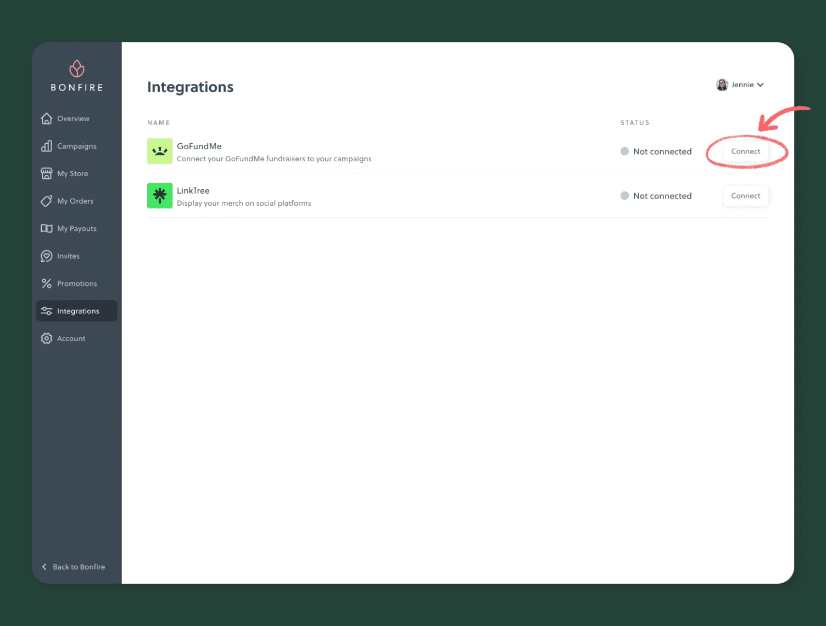Click the GoFundMe Not connected status

click(x=662, y=151)
